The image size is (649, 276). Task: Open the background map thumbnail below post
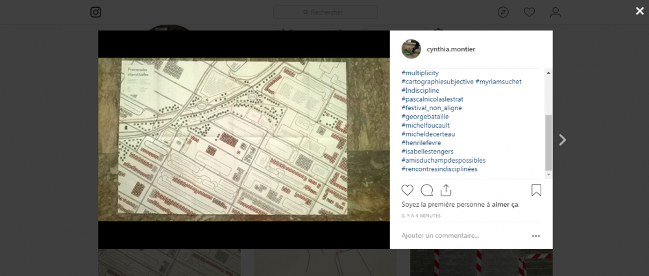point(169,262)
